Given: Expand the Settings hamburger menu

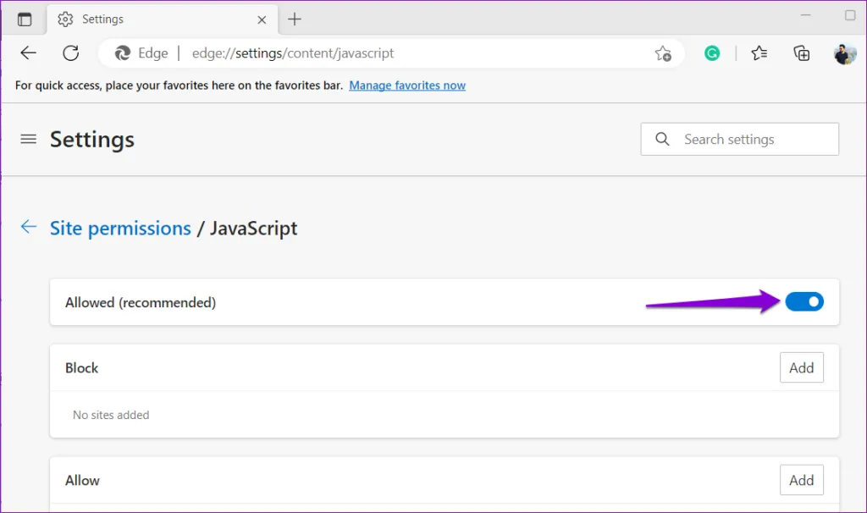Looking at the screenshot, I should tap(29, 140).
